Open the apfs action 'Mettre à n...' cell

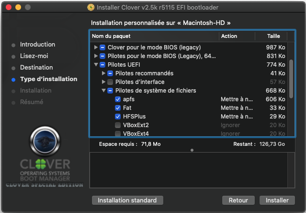pos(237,99)
